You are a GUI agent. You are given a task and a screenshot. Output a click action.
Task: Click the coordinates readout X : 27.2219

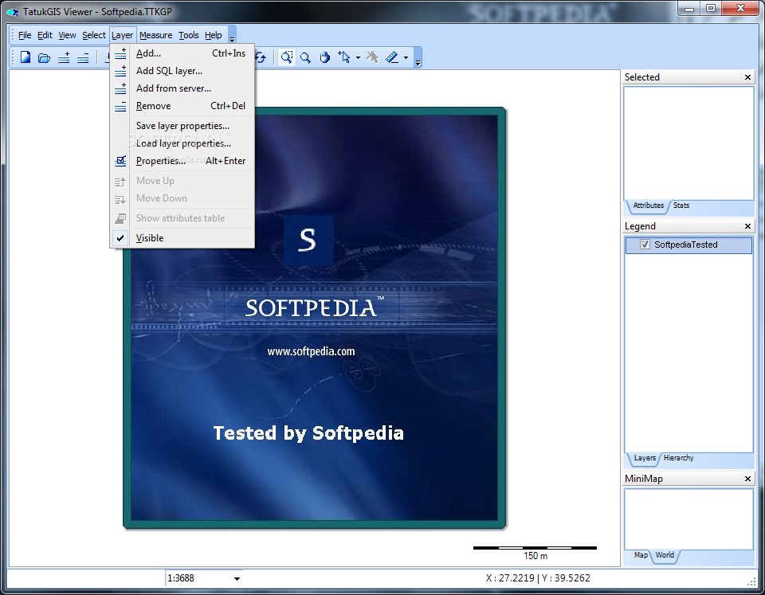538,578
